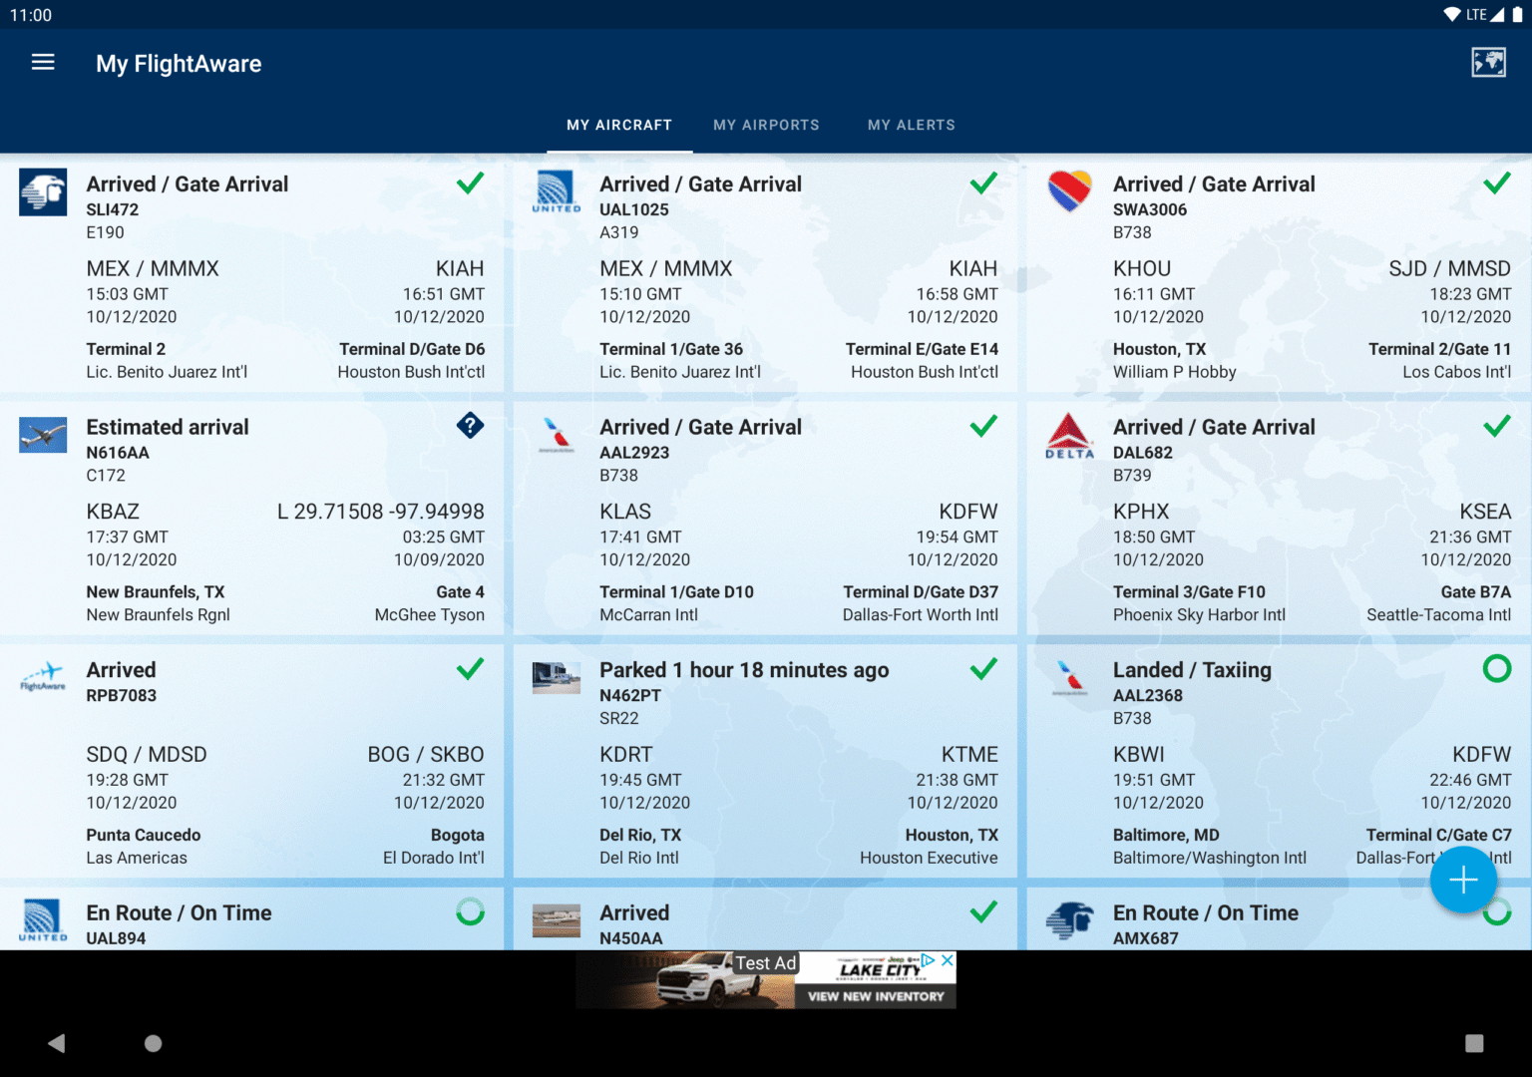1532x1077 pixels.
Task: Click the question mark icon on flight N616AA
Action: pyautogui.click(x=470, y=426)
